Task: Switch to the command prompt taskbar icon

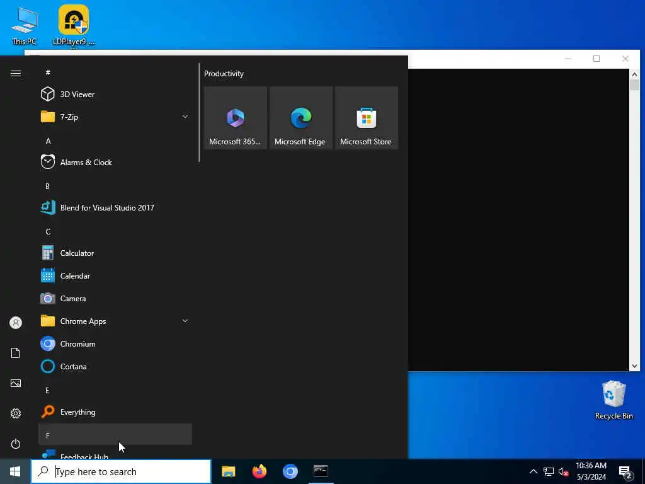Action: [321, 471]
